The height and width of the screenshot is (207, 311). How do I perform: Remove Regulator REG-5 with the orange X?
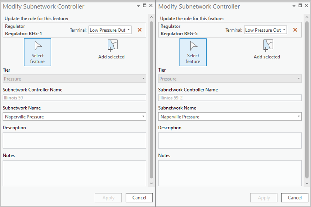(x=295, y=30)
